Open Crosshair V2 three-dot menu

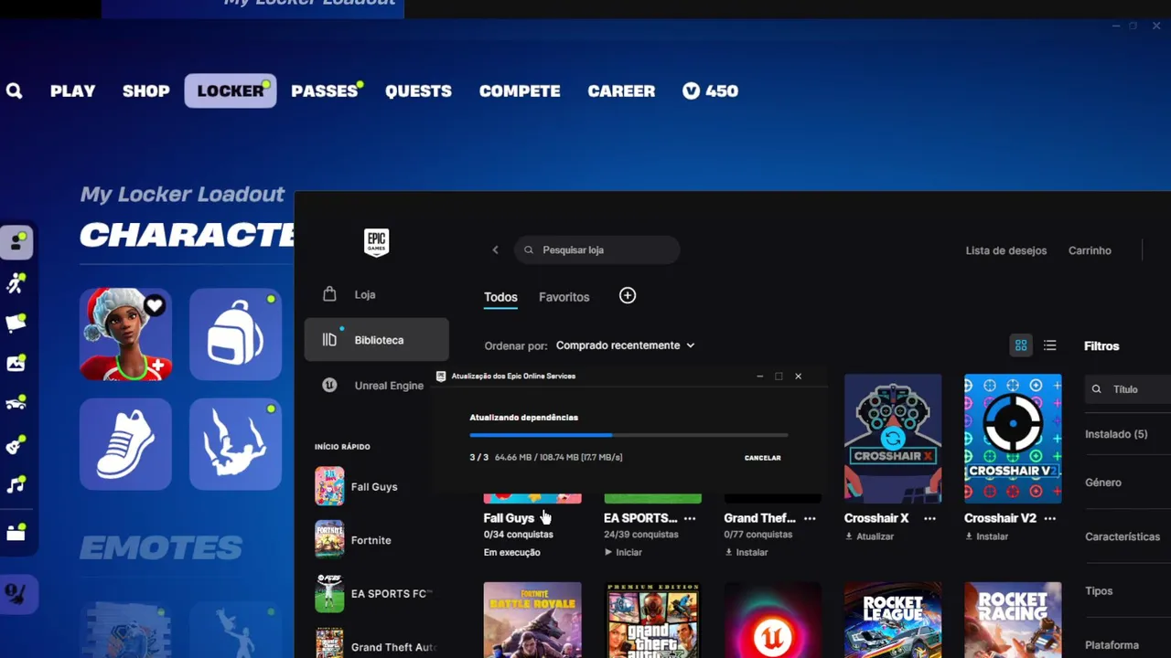coord(1049,518)
